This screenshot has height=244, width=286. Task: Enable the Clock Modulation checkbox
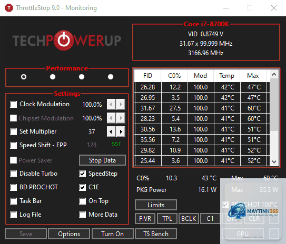pyautogui.click(x=14, y=105)
